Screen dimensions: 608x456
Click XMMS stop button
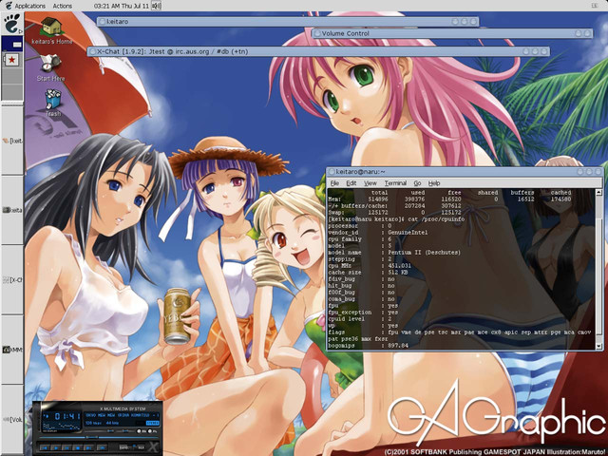click(78, 448)
